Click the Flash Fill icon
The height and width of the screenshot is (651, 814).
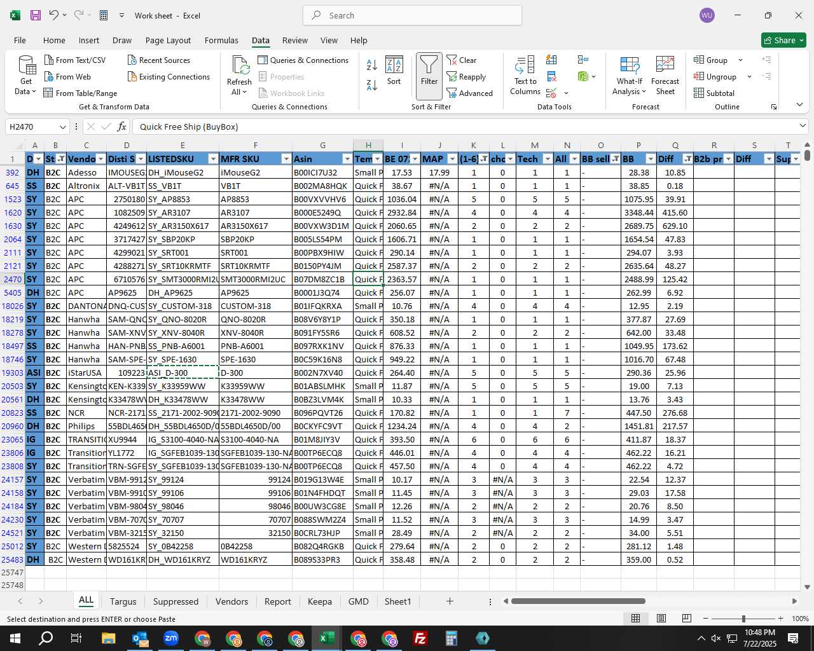click(551, 60)
